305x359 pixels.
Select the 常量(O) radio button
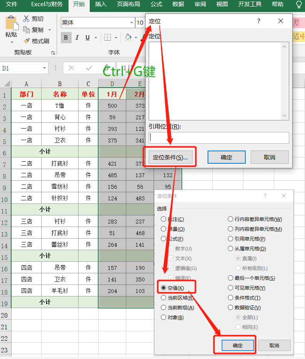(x=164, y=229)
